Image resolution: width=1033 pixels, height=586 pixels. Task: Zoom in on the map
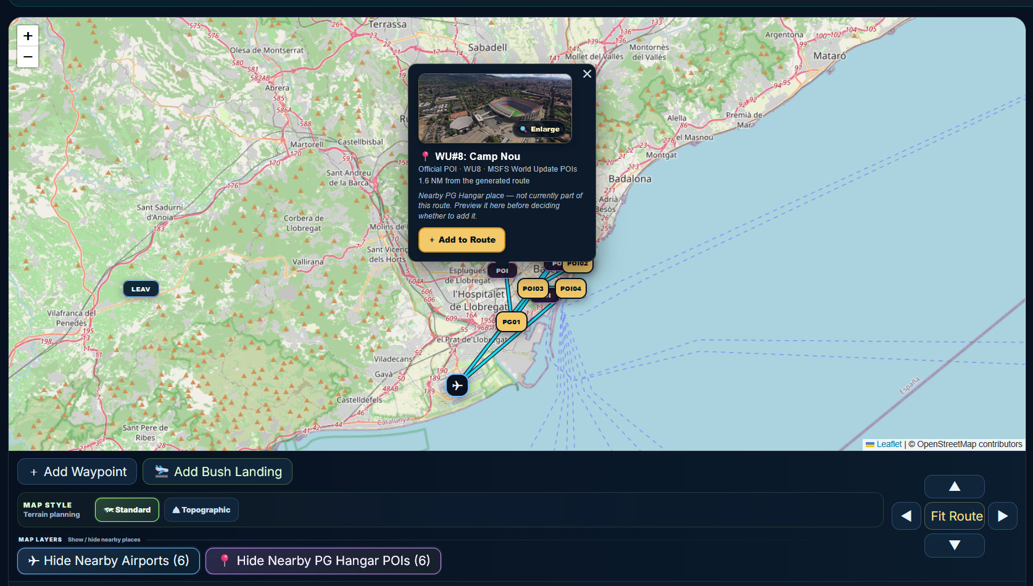point(28,36)
